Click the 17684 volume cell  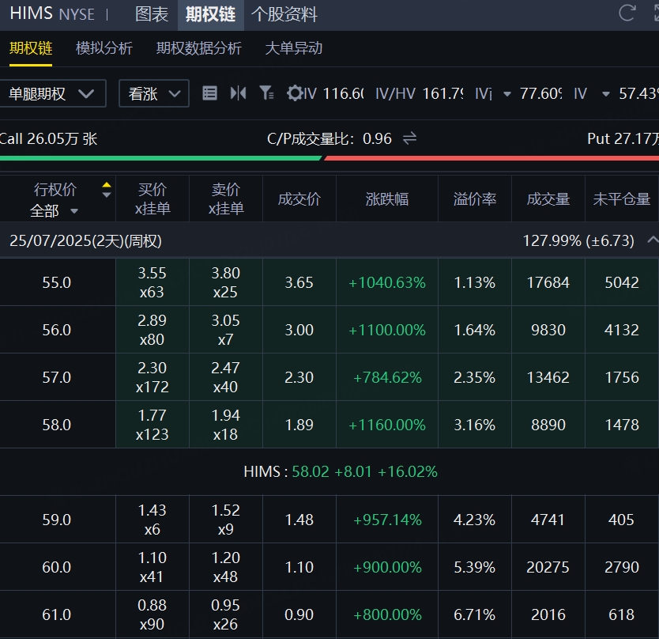coord(548,282)
